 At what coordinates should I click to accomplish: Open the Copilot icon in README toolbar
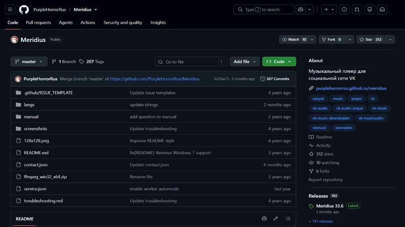(x=264, y=218)
